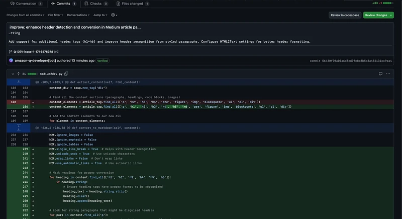Screen dimensions: 402x219
Task: Open the Q-DEV-issue-1-1746476378 branch link
Action: (x=32, y=51)
